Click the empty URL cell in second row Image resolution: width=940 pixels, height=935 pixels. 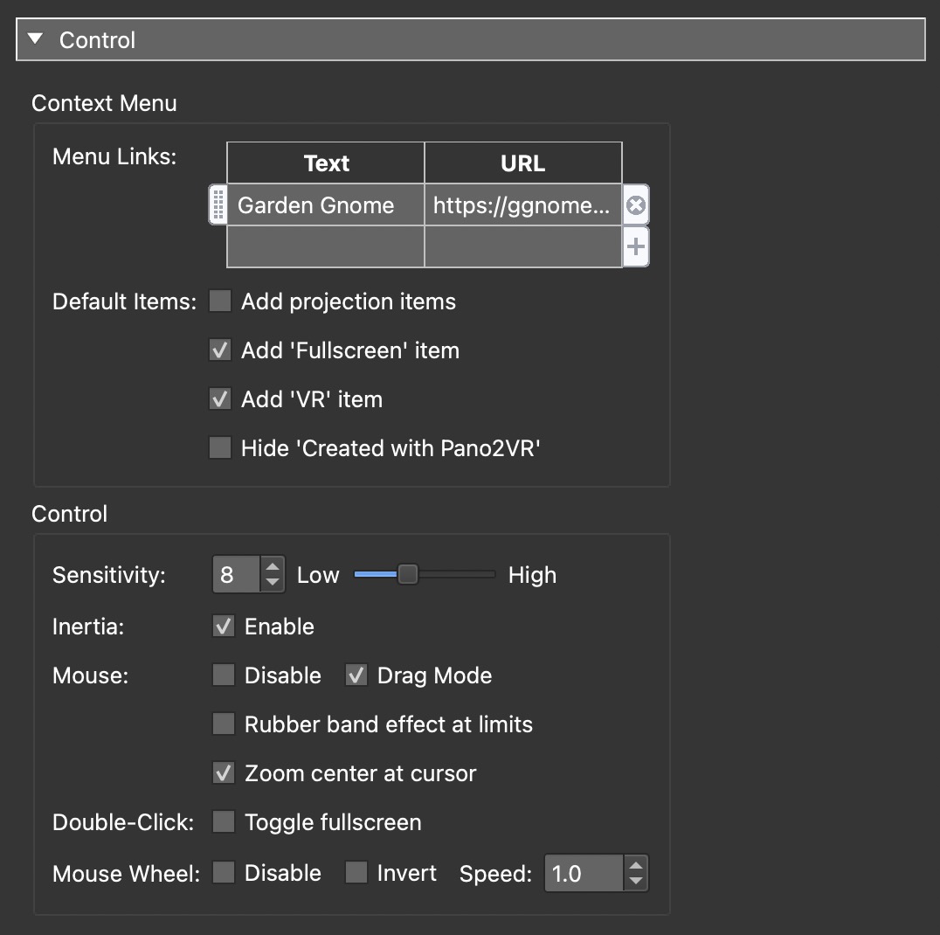click(x=522, y=247)
